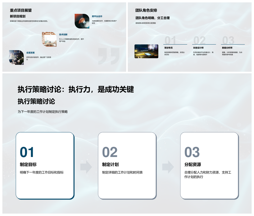The height and width of the screenshot is (216, 254).
Task: Select the large 01 number in 制定目标 card
Action: pos(27,152)
